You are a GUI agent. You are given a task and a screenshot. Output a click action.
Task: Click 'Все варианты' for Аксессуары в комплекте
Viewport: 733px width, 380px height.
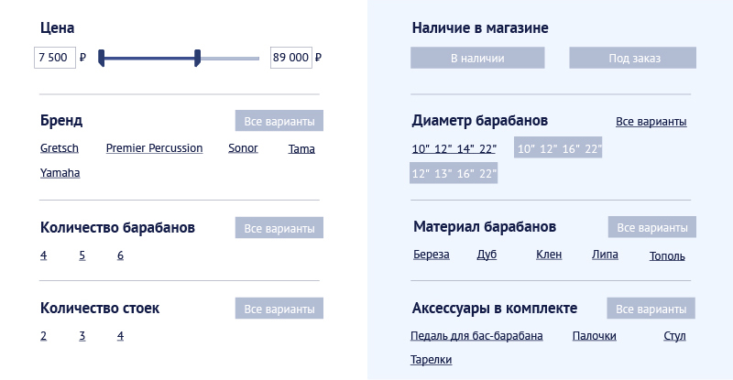(651, 309)
